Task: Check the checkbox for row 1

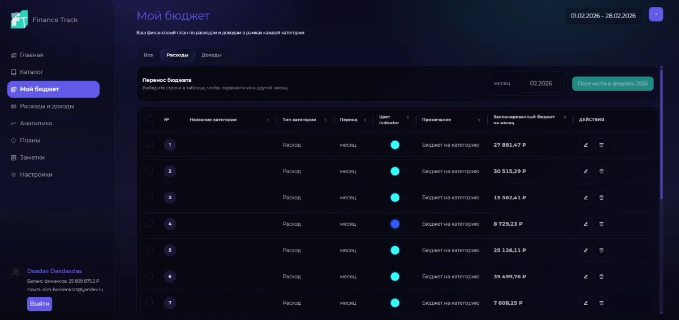Action: click(x=149, y=144)
